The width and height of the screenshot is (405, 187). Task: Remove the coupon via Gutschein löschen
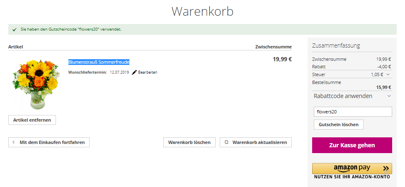338,125
